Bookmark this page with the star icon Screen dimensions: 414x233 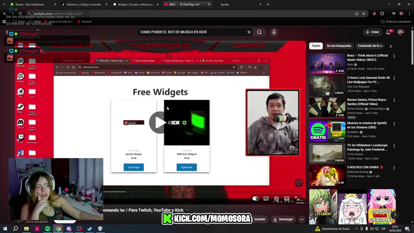point(364,14)
